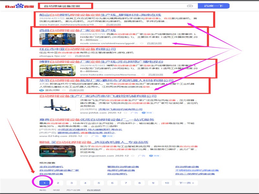Open result 西昌自动焊接设备厂家定做生产线
259x194 pixels.
[78, 30]
